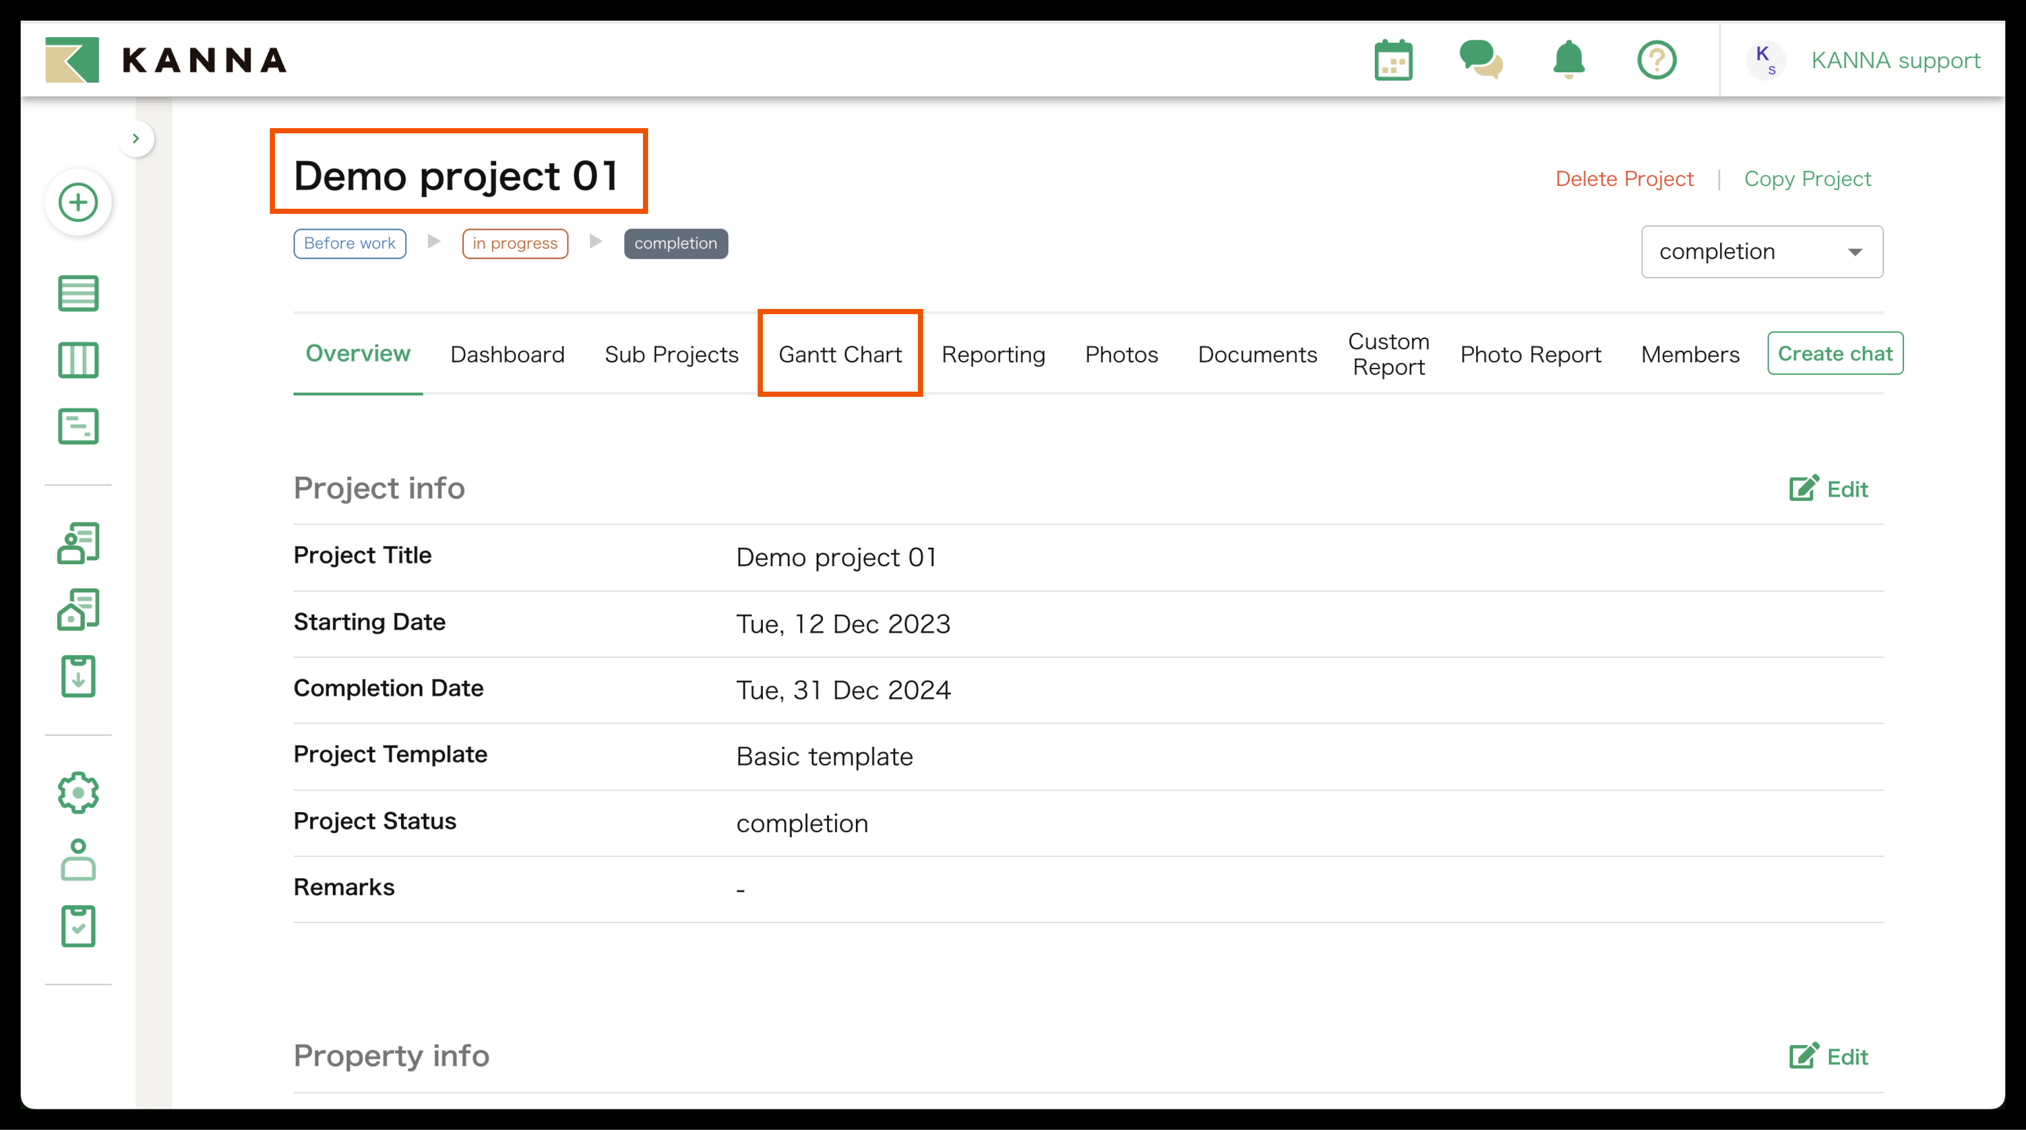Open the chat messages icon
Screen dimensions: 2026x1130
1480,60
